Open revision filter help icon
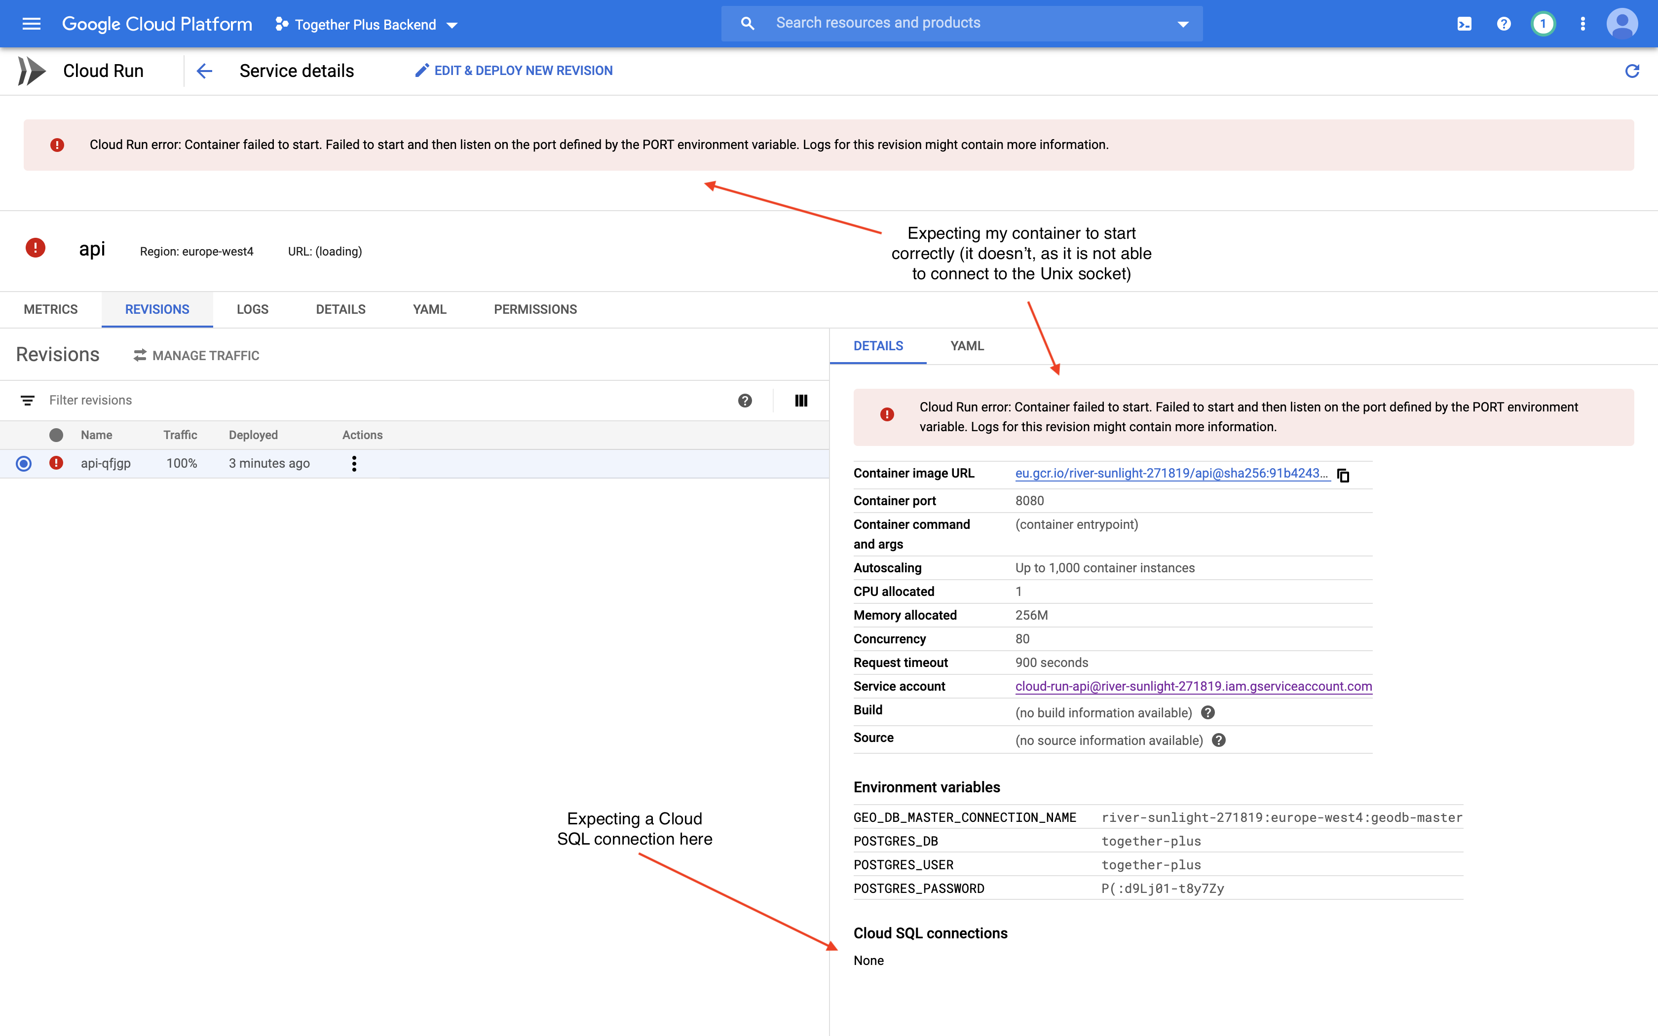This screenshot has width=1658, height=1036. (x=745, y=401)
